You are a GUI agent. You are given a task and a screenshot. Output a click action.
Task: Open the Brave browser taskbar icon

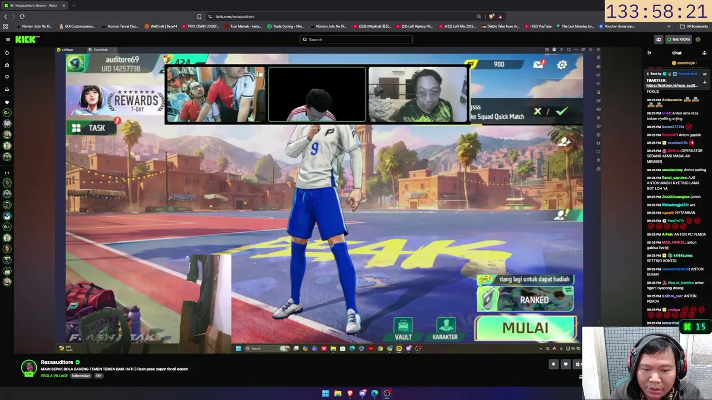[350, 393]
